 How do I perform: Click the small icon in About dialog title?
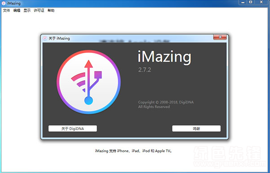[45, 38]
